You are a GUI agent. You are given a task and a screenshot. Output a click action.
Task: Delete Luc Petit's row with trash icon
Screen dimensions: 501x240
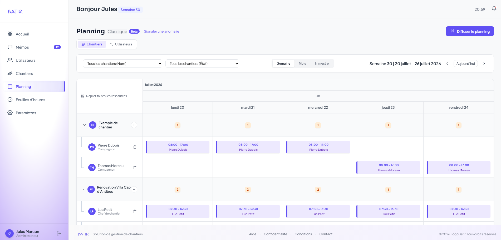click(x=135, y=211)
